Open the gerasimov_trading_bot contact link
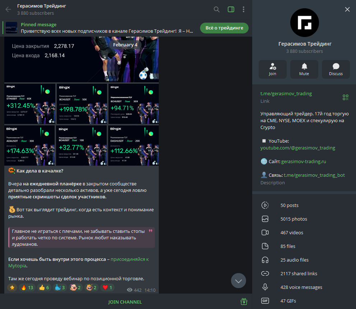The image size is (356, 309). tap(314, 175)
